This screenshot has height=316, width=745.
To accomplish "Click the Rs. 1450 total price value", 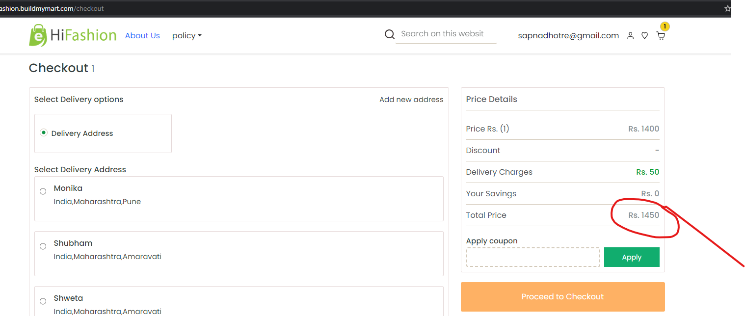I will pyautogui.click(x=644, y=215).
